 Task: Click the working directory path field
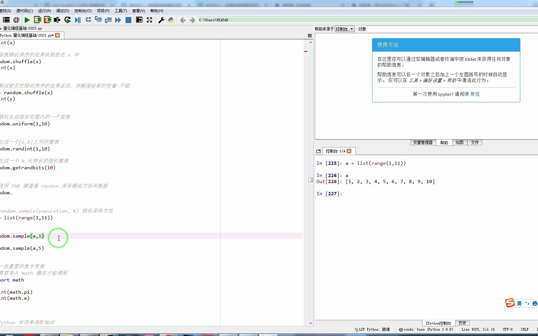[368, 20]
